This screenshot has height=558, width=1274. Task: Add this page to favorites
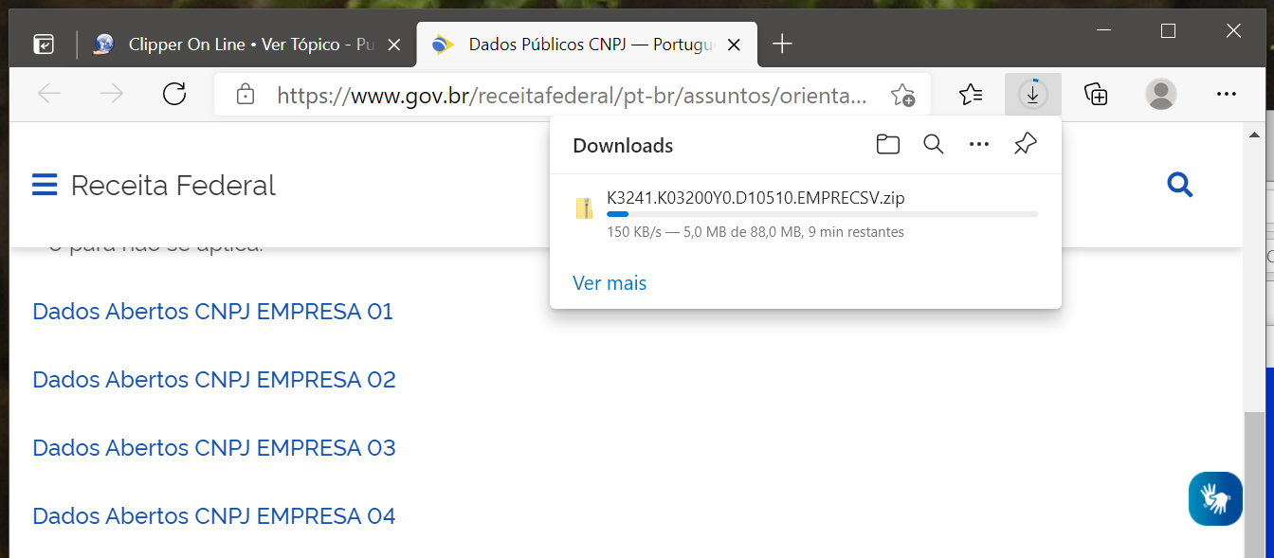(902, 95)
